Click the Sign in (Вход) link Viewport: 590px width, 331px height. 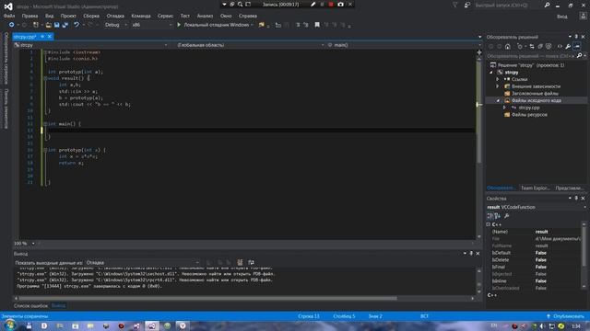pyautogui.click(x=561, y=17)
